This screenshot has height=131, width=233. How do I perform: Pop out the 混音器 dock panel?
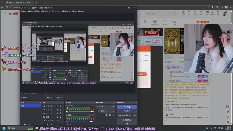click(x=93, y=102)
